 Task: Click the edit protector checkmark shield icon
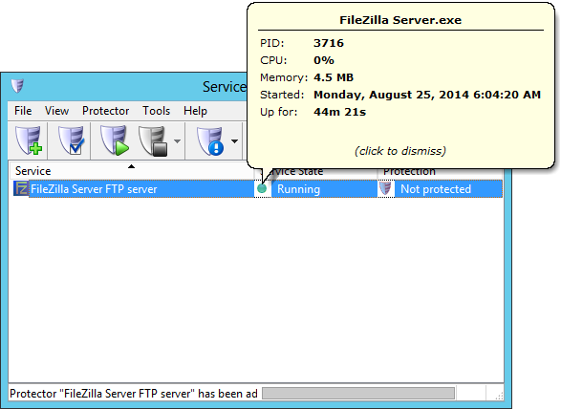coord(71,140)
